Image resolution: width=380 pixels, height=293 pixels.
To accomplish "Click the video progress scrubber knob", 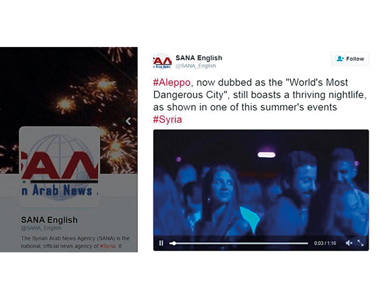I will (174, 243).
